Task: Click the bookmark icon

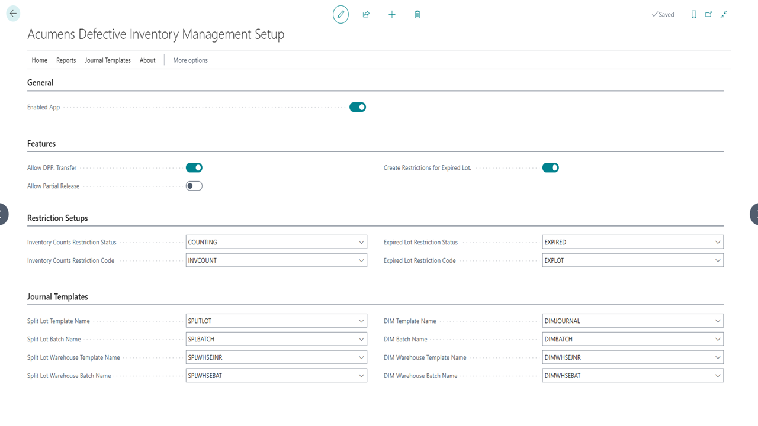Action: (693, 14)
